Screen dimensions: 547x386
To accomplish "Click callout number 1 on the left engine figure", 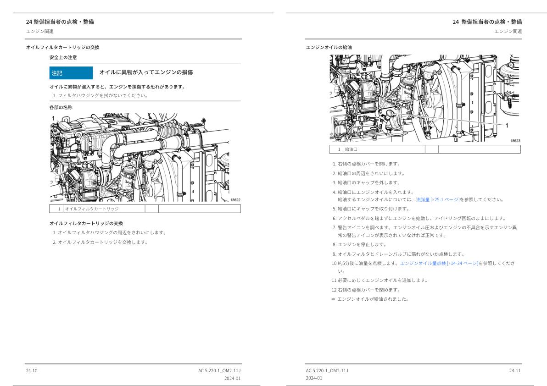I will tap(53, 119).
